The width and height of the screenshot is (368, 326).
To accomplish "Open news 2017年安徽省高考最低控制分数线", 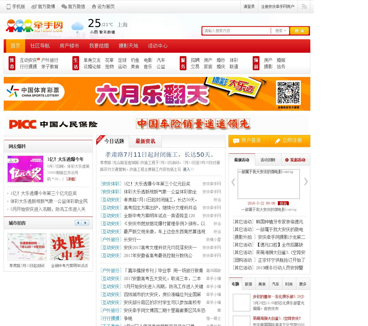I will click(158, 255).
